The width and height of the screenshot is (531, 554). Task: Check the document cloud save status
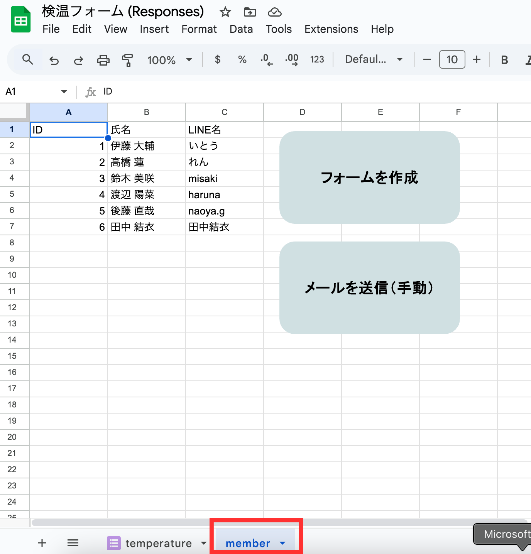[x=274, y=12]
